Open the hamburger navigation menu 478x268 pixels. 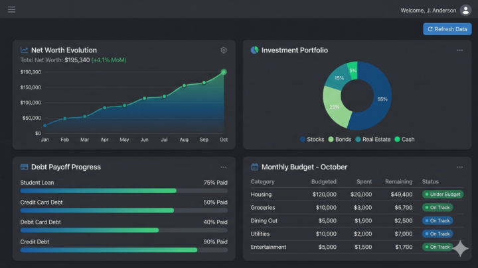tap(11, 10)
